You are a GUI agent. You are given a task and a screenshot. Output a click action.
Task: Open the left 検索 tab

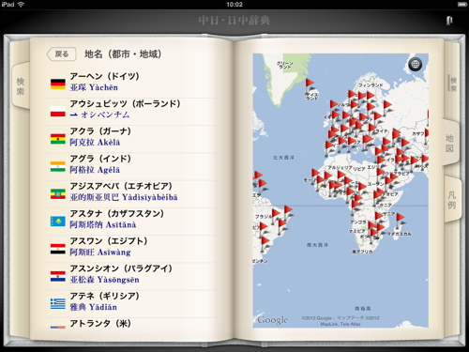21,86
